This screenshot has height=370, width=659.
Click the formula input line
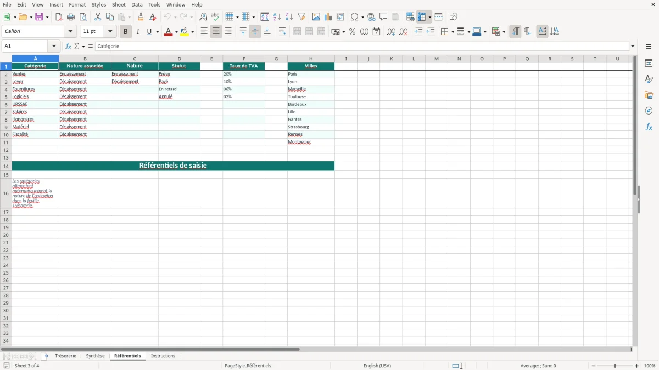coord(361,47)
